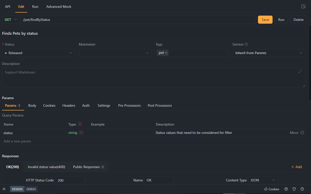Click the Service help info icon
Image resolution: width=311 pixels, height=194 pixels.
point(246,44)
